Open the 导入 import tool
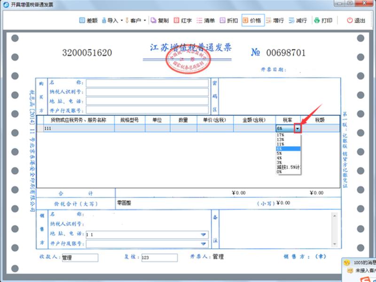 click(110, 20)
